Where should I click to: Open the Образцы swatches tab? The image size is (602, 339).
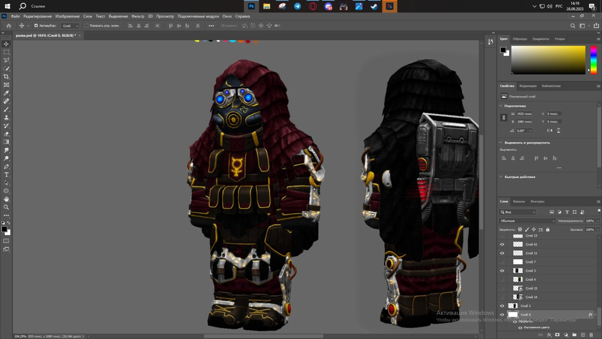pyautogui.click(x=520, y=39)
